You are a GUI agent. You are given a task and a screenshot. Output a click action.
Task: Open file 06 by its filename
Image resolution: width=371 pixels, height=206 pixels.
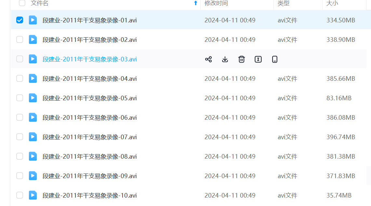coord(90,117)
